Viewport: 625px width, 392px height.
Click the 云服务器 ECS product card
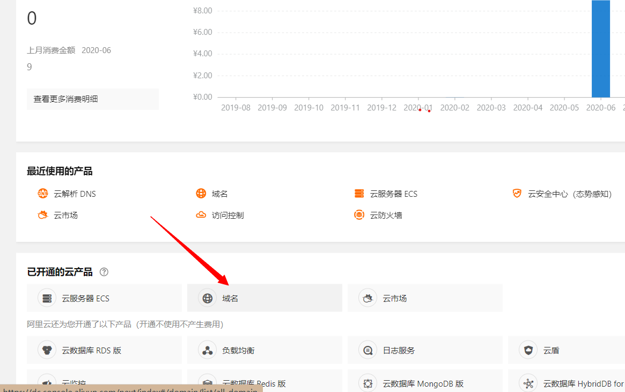(104, 298)
